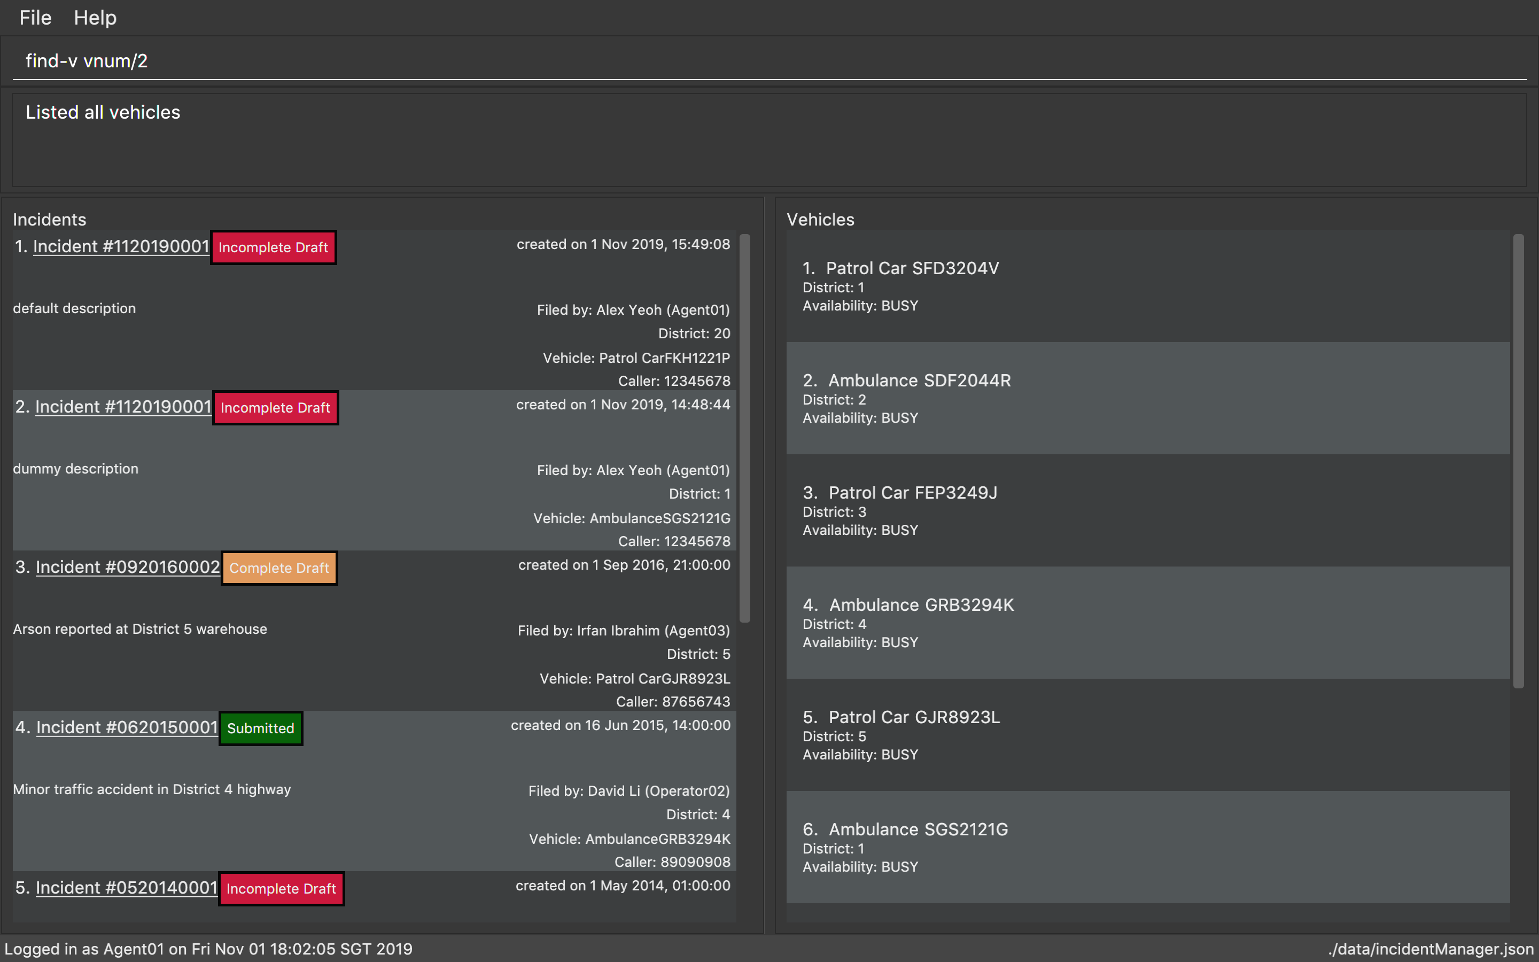Select vehicle Patrol Car SFD3204V
1539x962 pixels.
point(1148,286)
